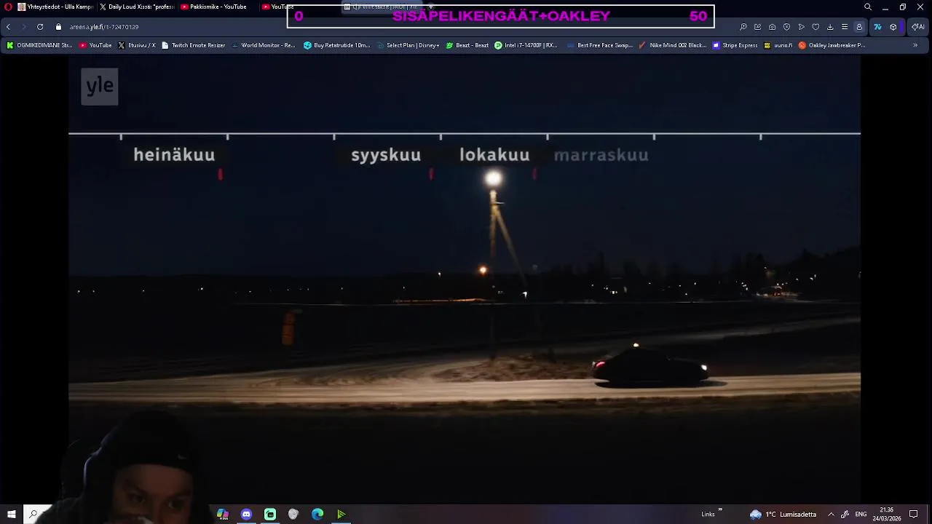Screen dimensions: 932x524
Task: Click the shield ad-blocker icon
Action: (x=787, y=27)
